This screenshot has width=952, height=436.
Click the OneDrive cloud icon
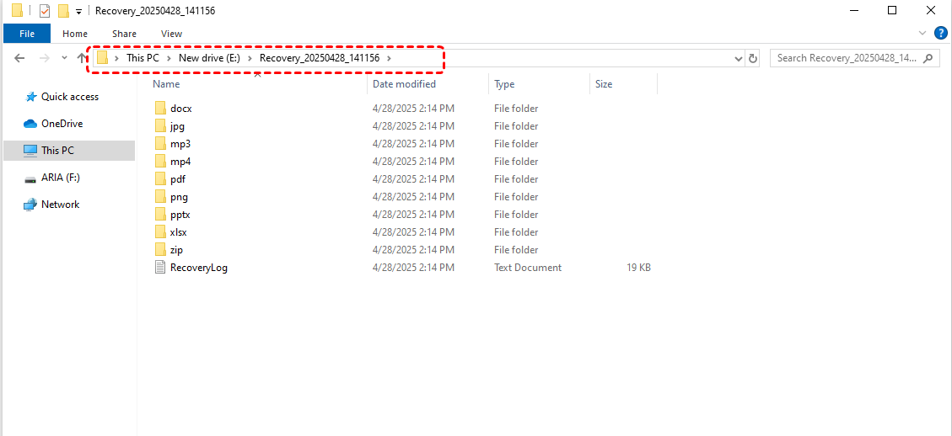(30, 124)
